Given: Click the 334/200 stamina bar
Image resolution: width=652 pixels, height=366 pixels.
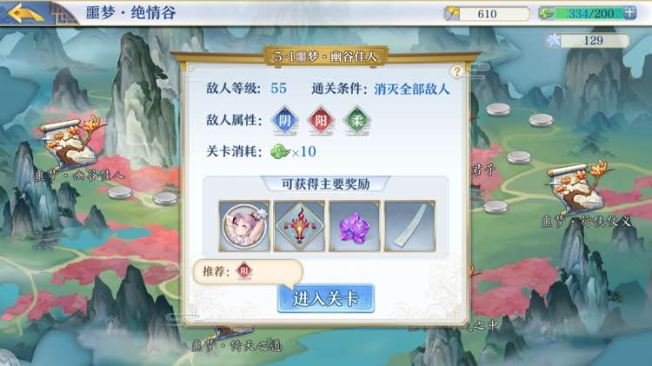Looking at the screenshot, I should point(587,13).
